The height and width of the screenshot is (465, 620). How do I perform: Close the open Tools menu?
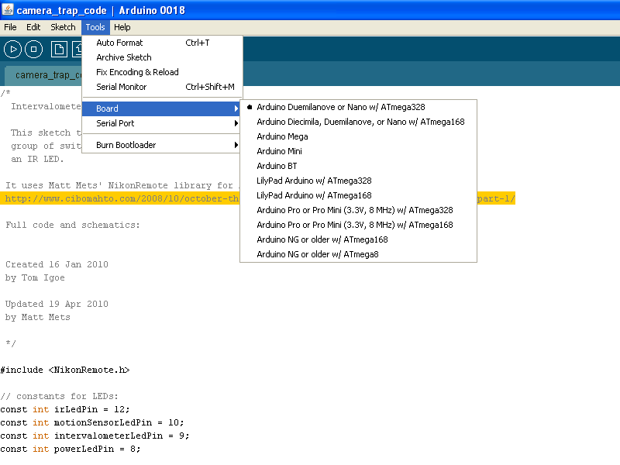95,27
